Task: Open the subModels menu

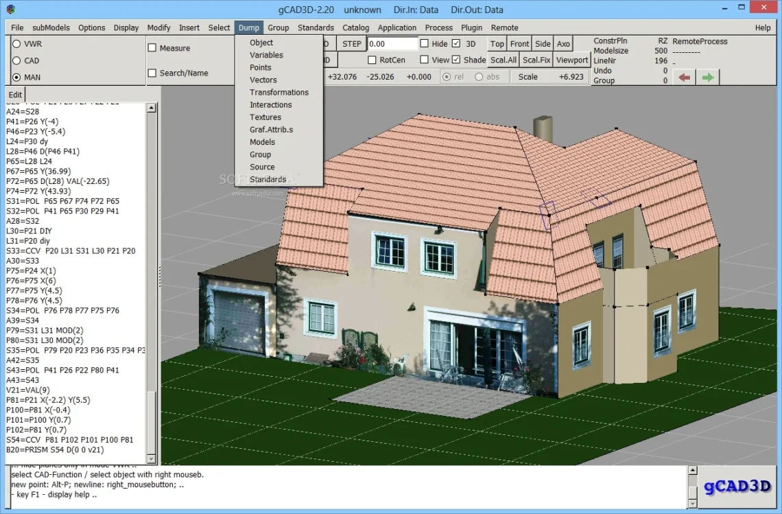Action: click(x=51, y=27)
